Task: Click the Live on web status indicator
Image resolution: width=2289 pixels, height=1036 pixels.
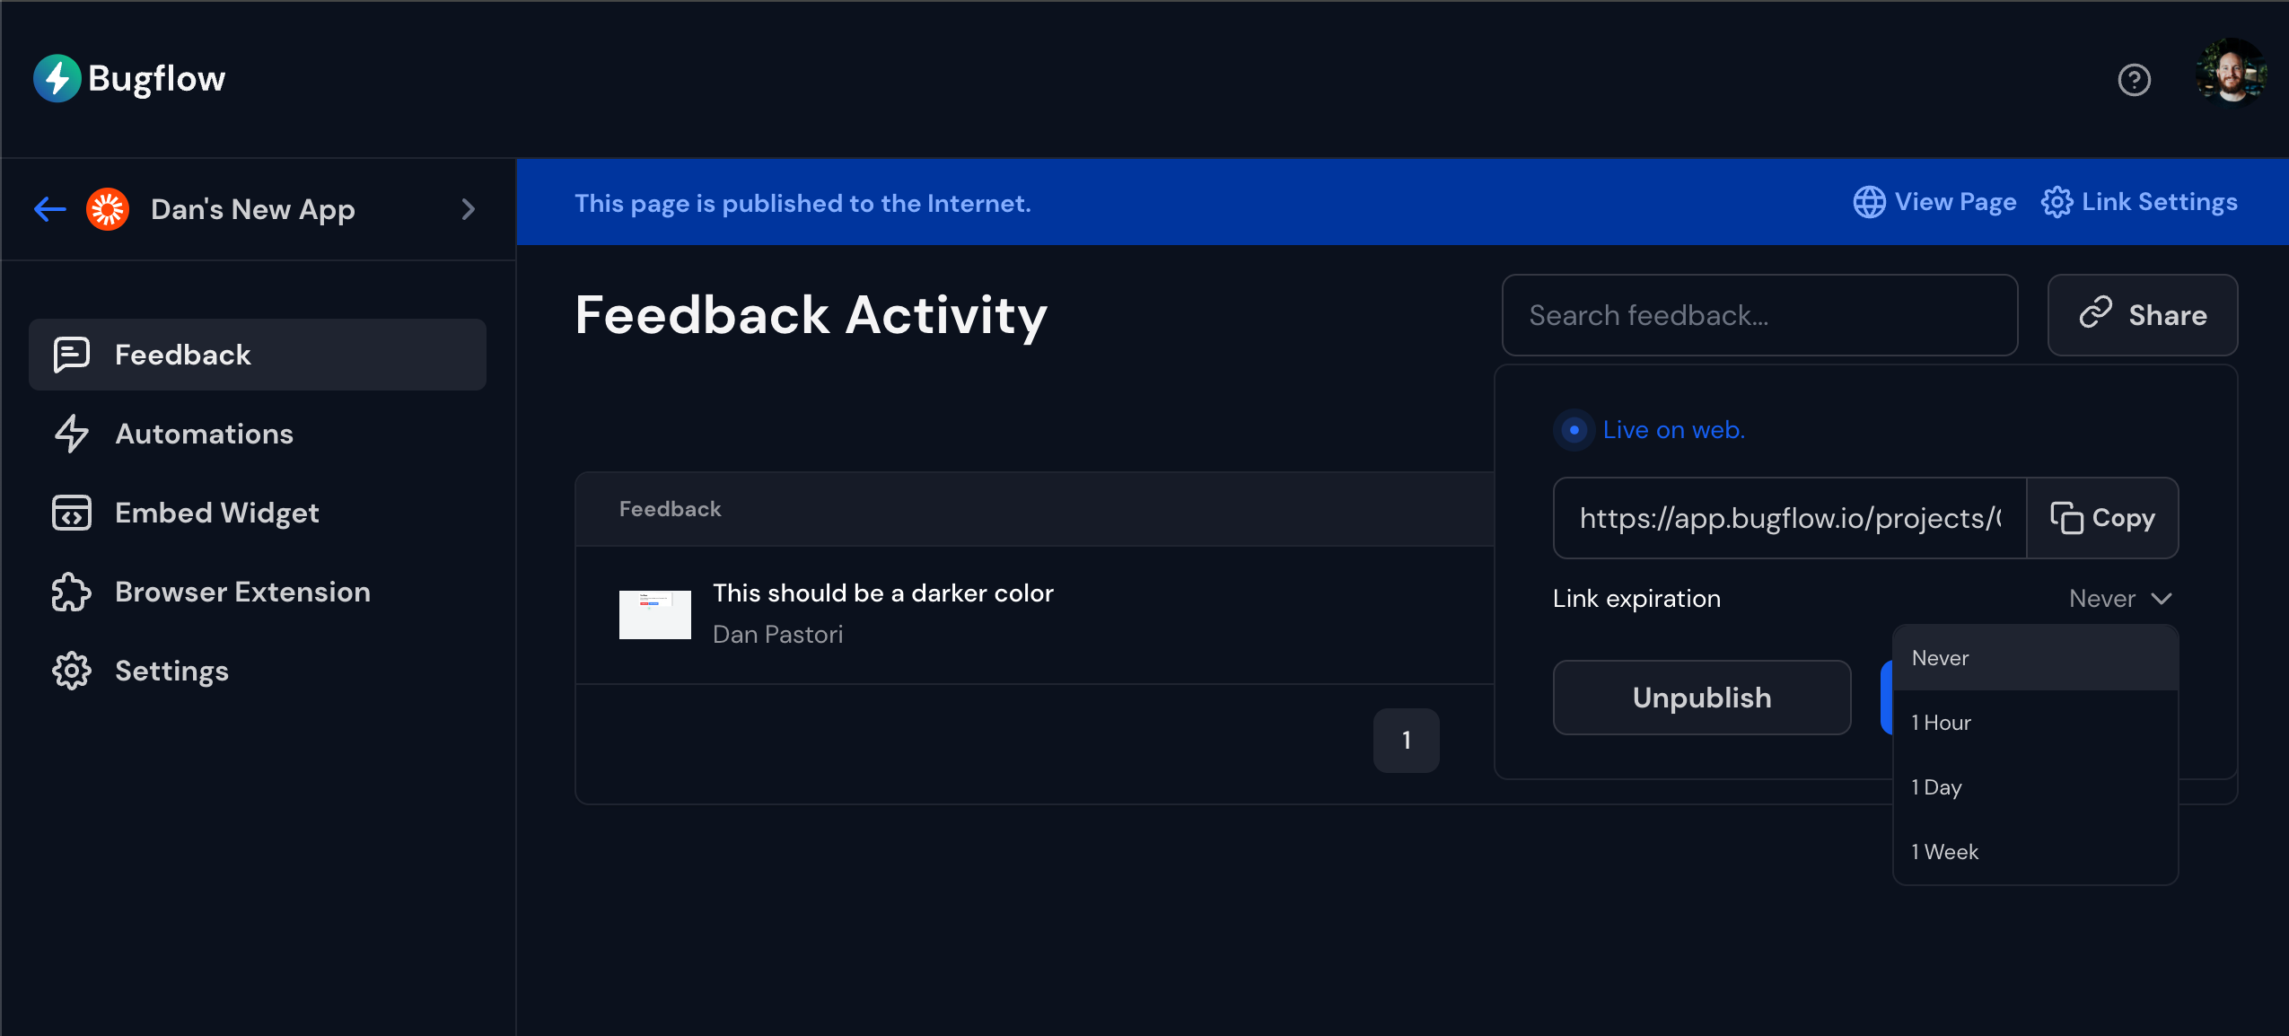Action: coord(1574,430)
